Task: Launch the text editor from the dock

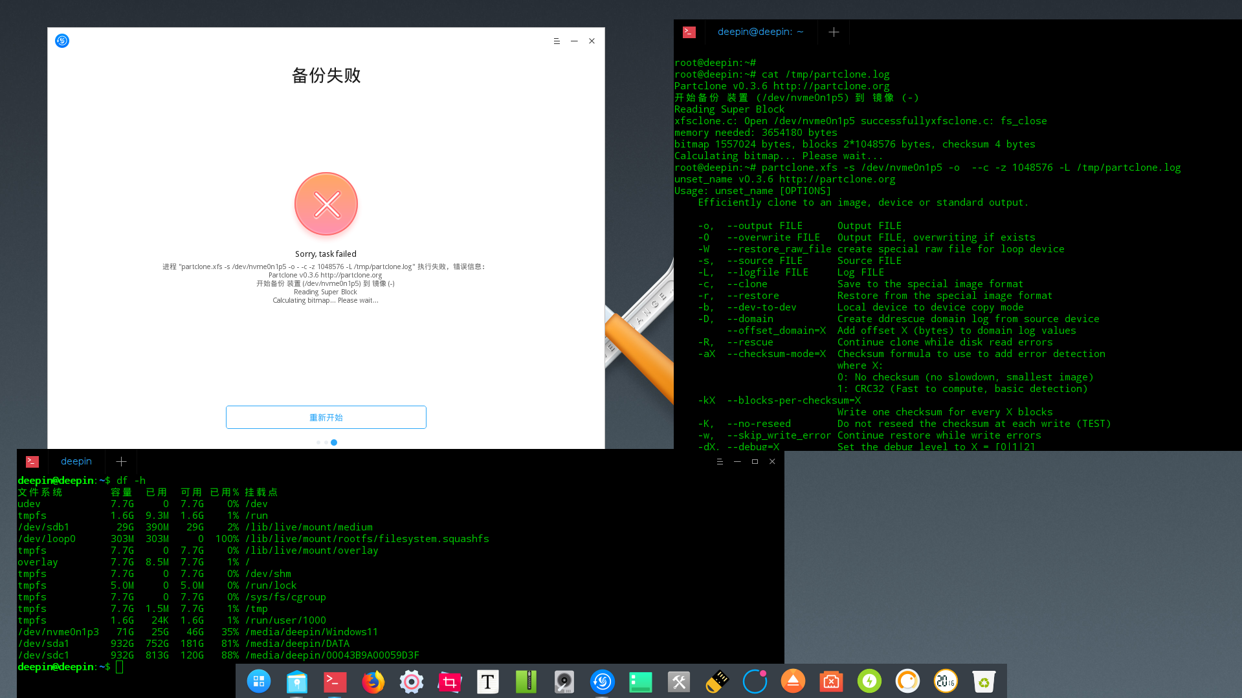Action: (x=487, y=681)
